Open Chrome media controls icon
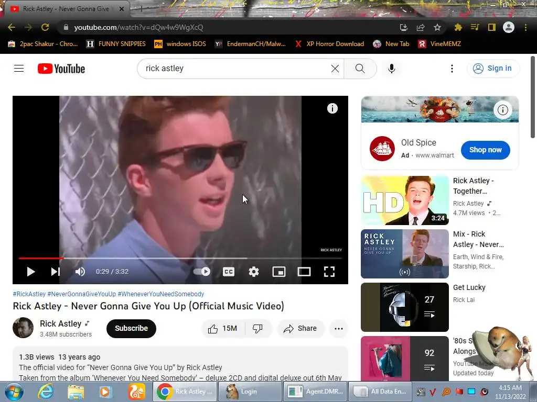The height and width of the screenshot is (402, 537). tap(475, 27)
